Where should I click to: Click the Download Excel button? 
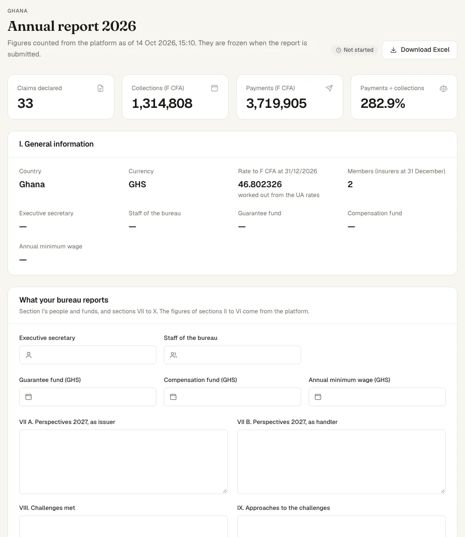(x=419, y=50)
